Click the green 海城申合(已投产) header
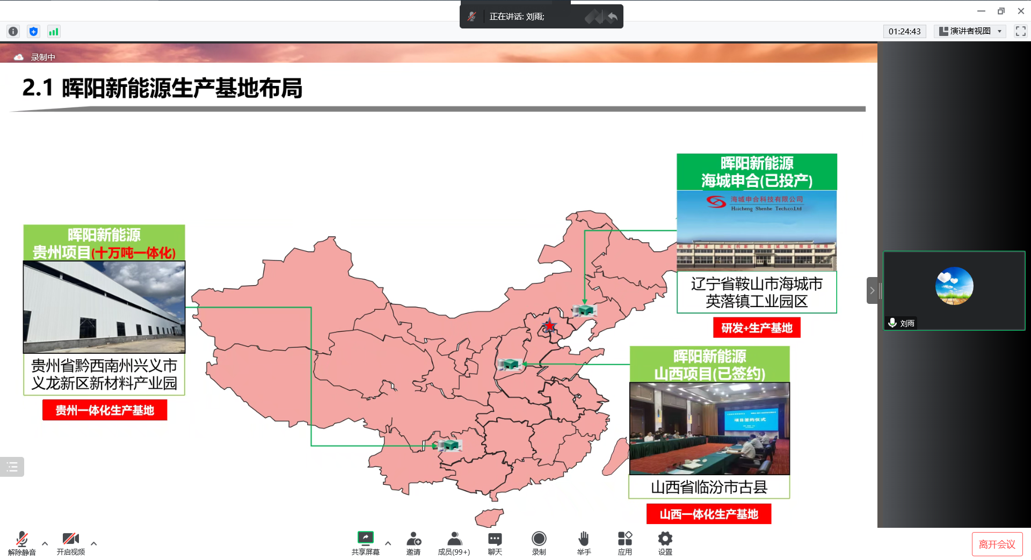Viewport: 1031px width, 560px height. 757,172
